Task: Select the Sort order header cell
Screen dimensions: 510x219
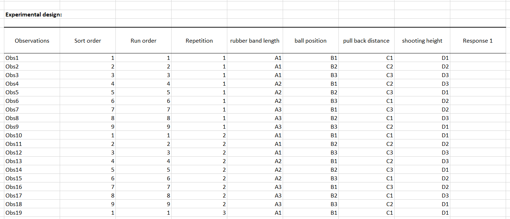Action: pyautogui.click(x=88, y=41)
